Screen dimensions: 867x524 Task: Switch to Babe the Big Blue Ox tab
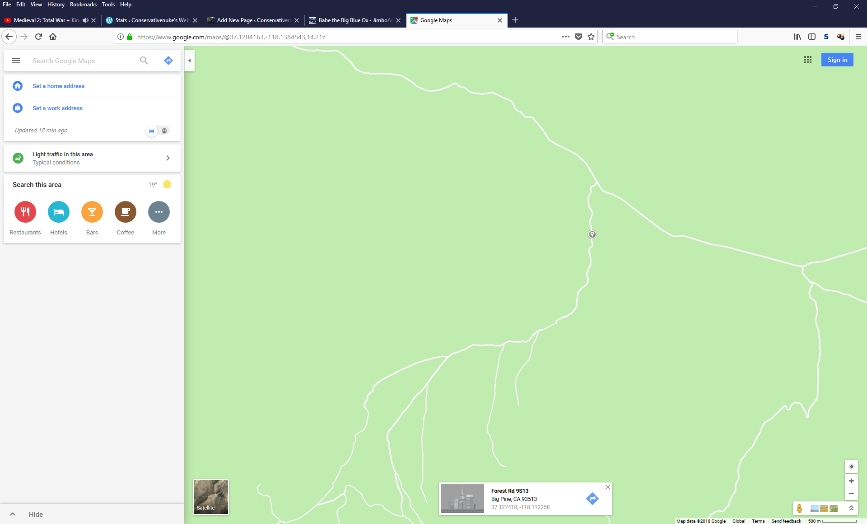point(354,20)
